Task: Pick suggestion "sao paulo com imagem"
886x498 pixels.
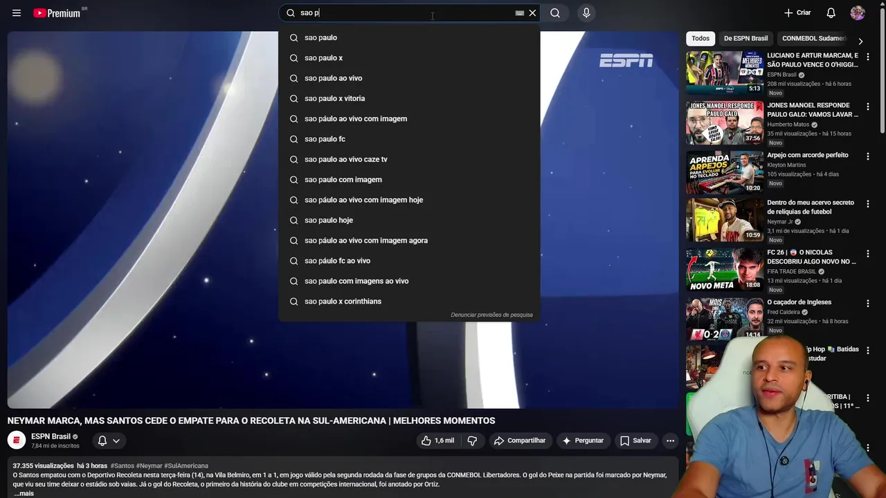Action: tap(409, 179)
